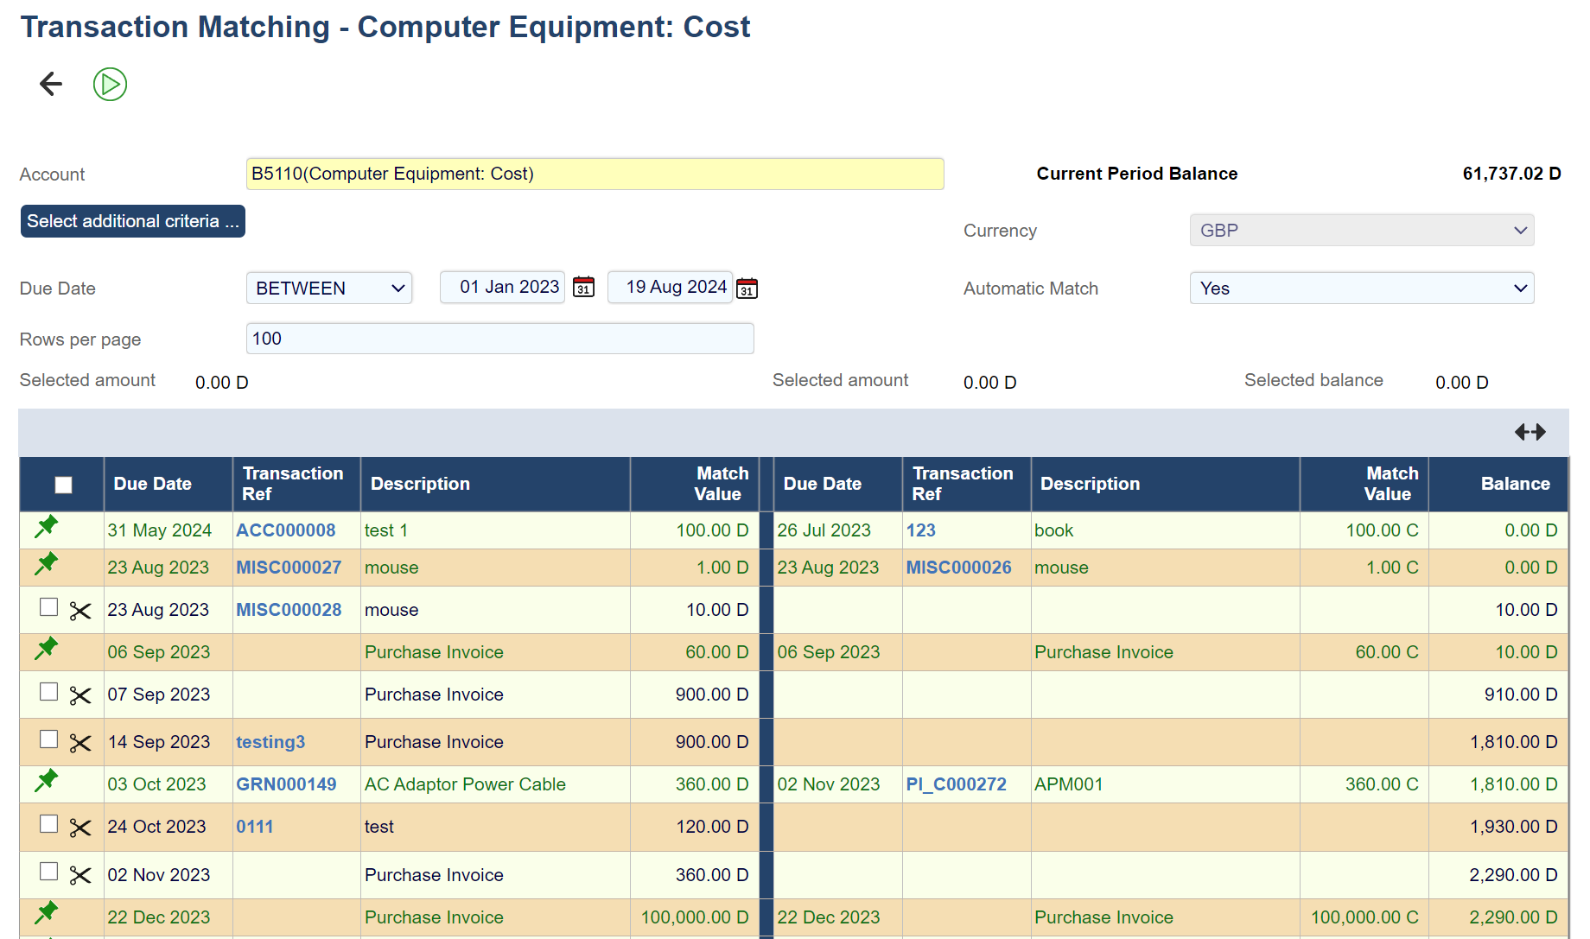Tick the checkbox for 07 Sep 2023 row

click(x=49, y=692)
